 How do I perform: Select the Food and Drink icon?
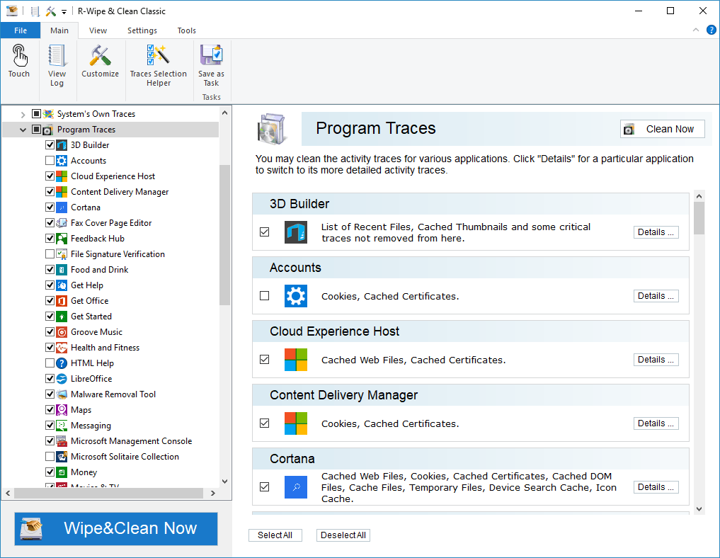[62, 270]
